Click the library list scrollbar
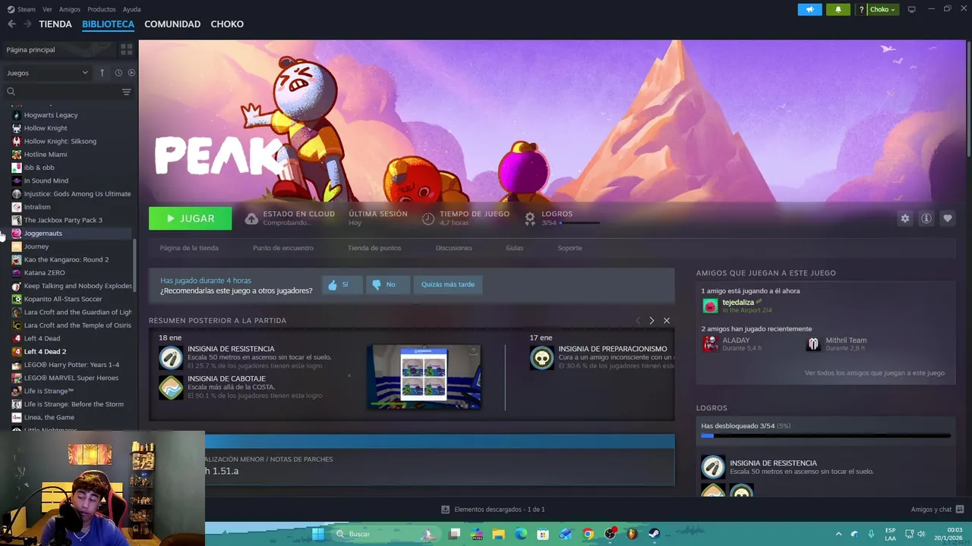The image size is (972, 546). tap(135, 265)
